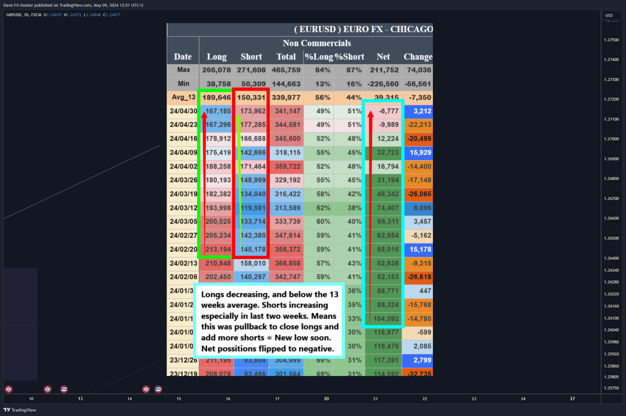Click the 1.26500 price axis label

(611, 238)
